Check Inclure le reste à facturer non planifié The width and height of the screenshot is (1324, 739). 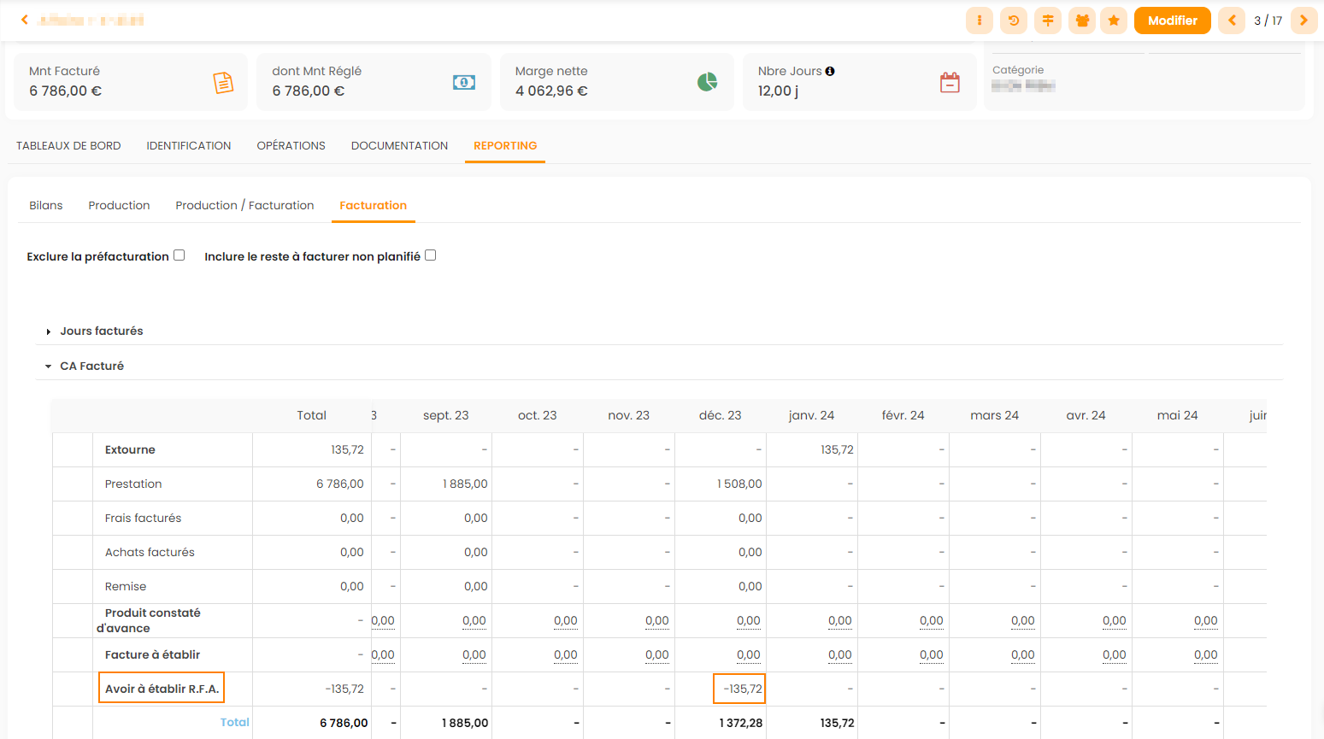click(x=431, y=255)
